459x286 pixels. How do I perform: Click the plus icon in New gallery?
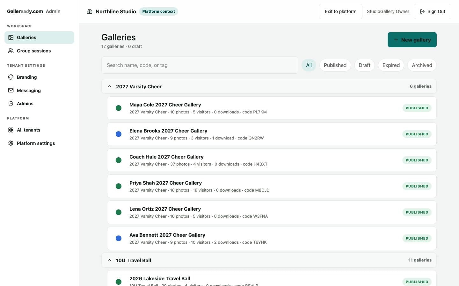click(396, 40)
